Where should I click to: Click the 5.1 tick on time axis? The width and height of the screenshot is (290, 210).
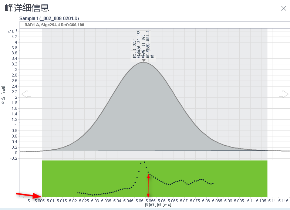(250, 201)
